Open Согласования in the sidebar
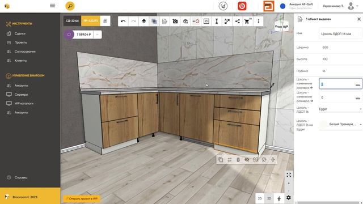The image size is (363, 204). pyautogui.click(x=25, y=52)
